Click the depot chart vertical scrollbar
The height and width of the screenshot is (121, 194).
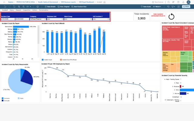click(x=38, y=34)
